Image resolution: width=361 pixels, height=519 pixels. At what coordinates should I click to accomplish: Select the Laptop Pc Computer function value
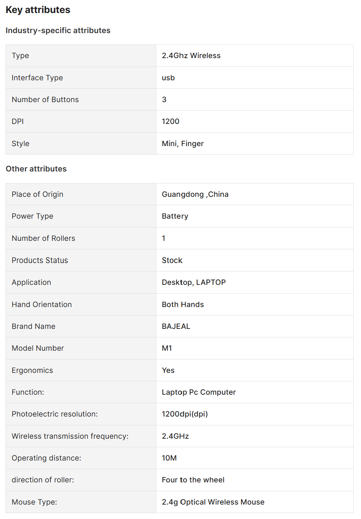[x=198, y=392]
